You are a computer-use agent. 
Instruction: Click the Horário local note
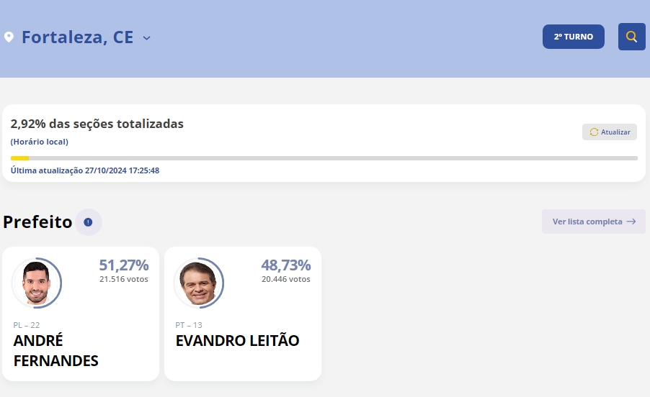40,142
